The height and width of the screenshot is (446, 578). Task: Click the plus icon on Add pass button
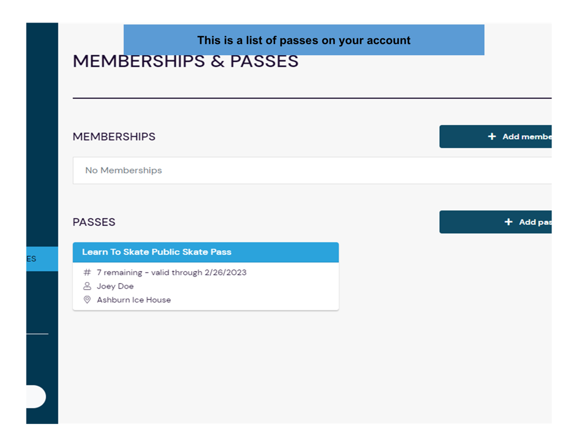tap(508, 222)
